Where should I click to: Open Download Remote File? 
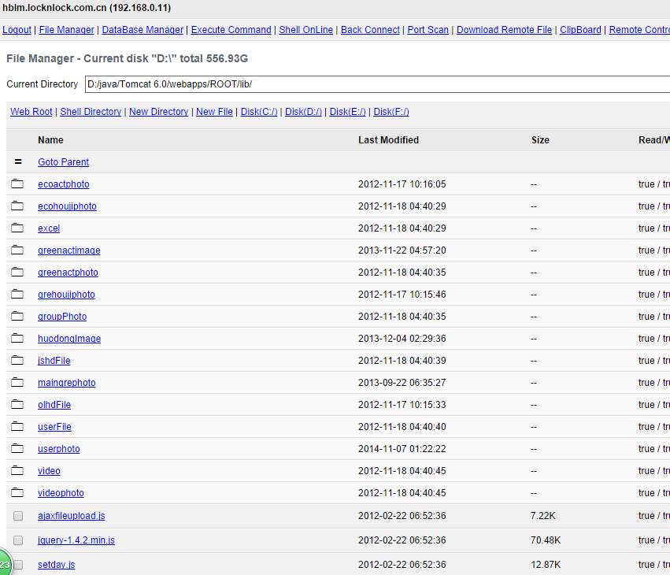504,30
